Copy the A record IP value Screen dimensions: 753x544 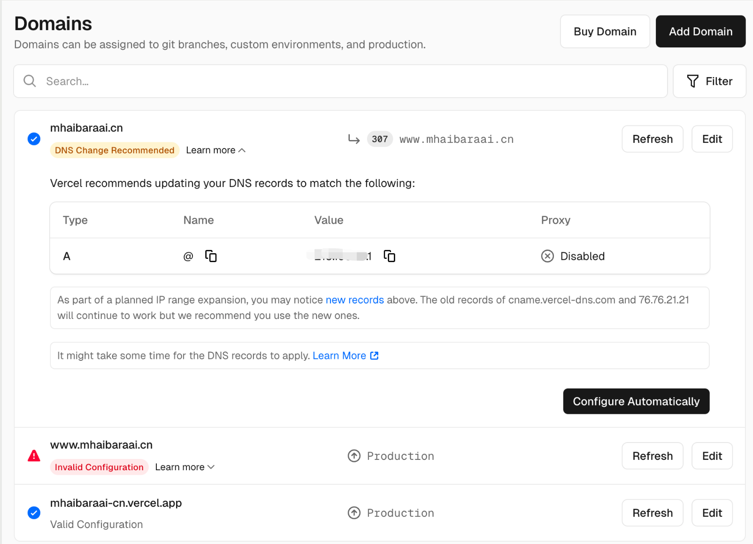(x=389, y=256)
